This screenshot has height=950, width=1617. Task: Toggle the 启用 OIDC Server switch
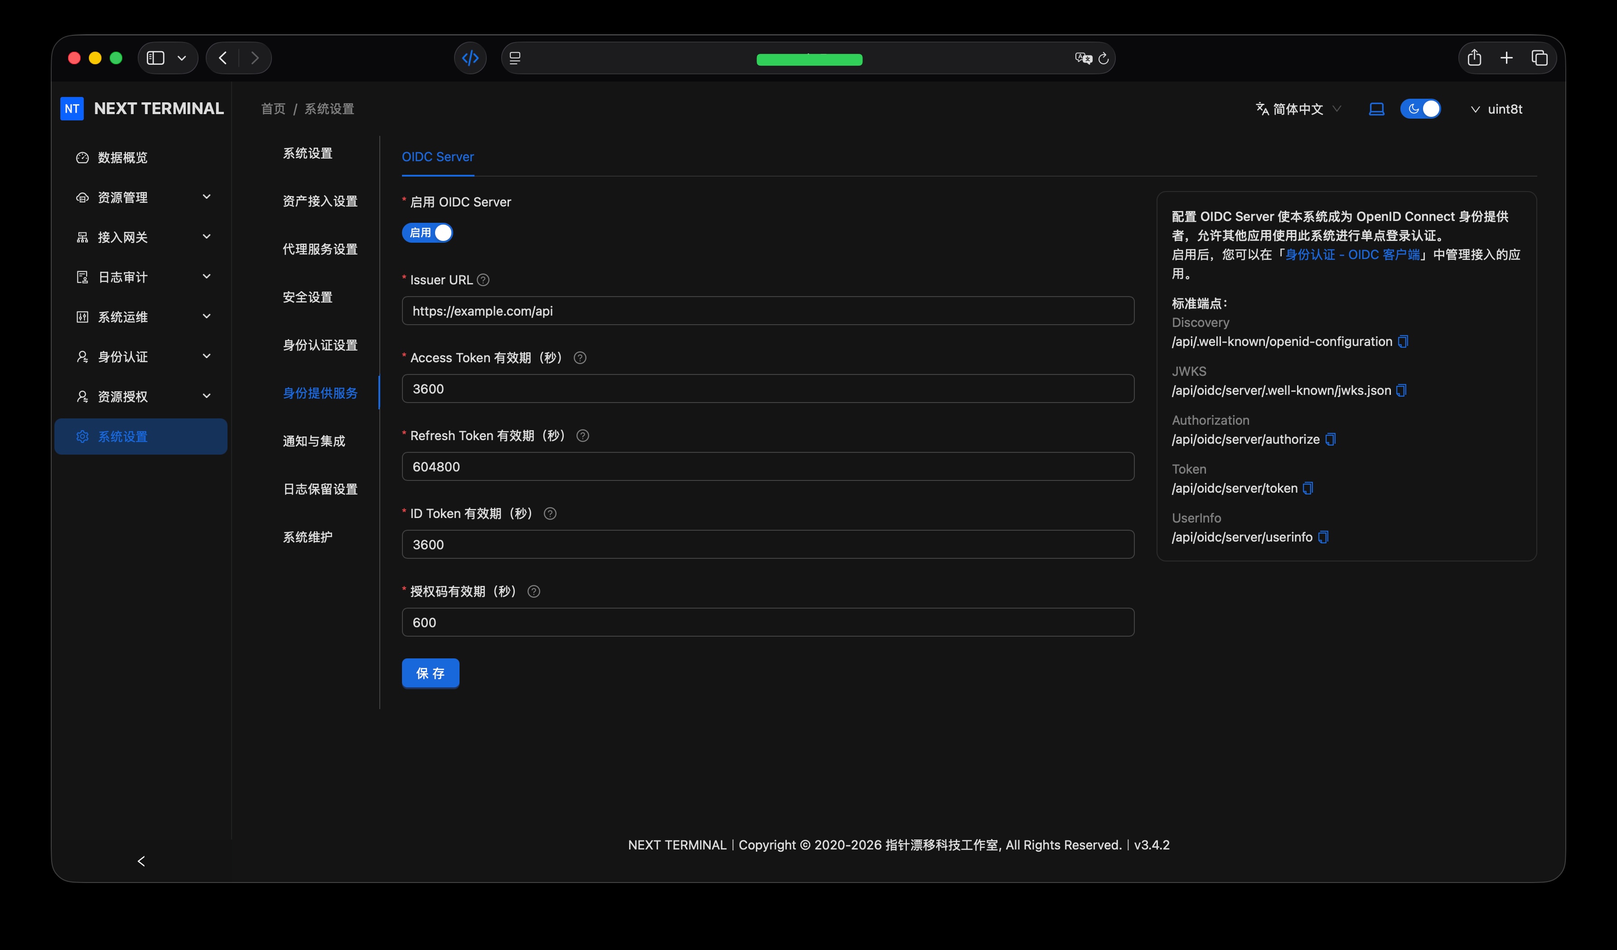coord(427,233)
